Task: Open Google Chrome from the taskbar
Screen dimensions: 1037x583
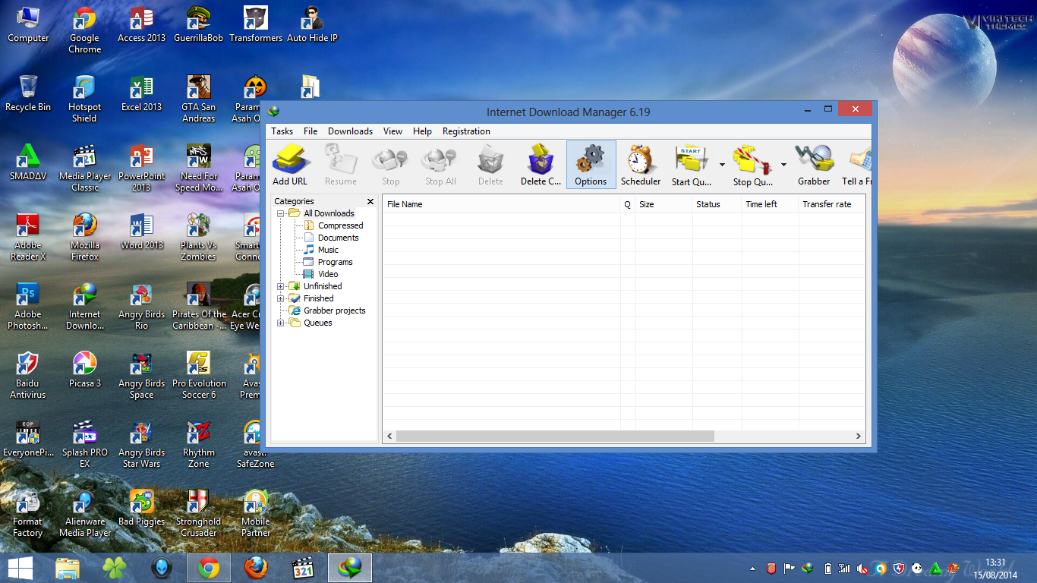Action: click(209, 568)
